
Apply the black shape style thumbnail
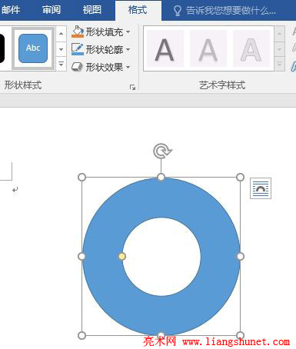[x=2, y=48]
